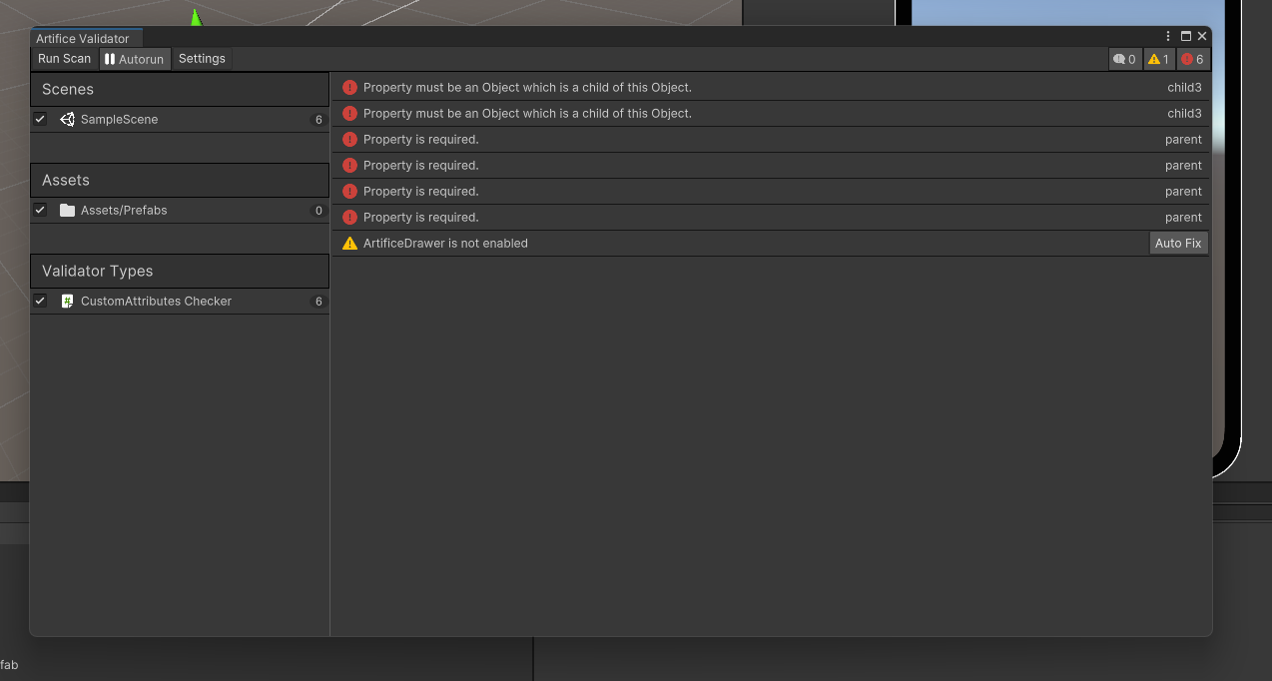Screen dimensions: 1272x681
Task: Click the 6 count badge on the CustomAttributes Checker row
Action: click(318, 301)
